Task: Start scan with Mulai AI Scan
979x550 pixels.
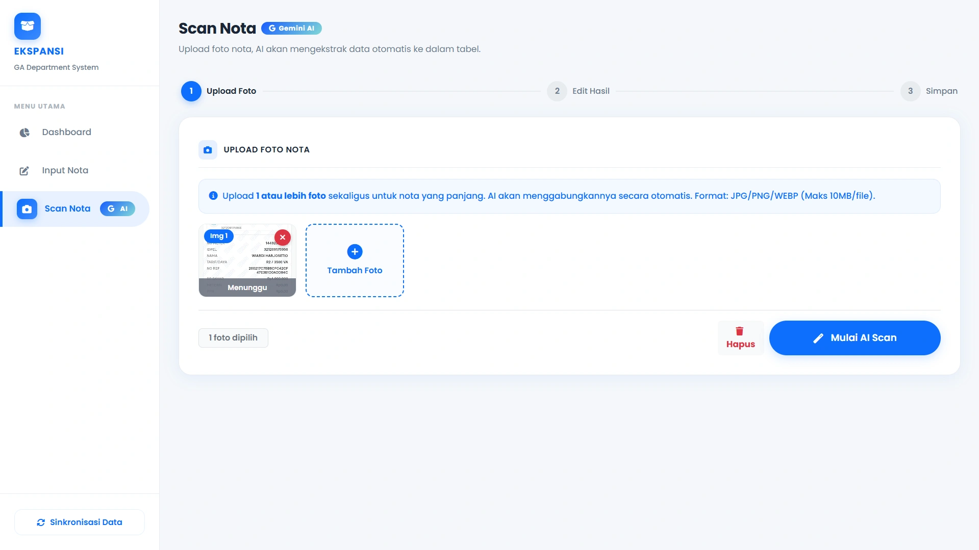Action: 855,338
